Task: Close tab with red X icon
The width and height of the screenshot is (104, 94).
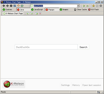Action: (40, 13)
